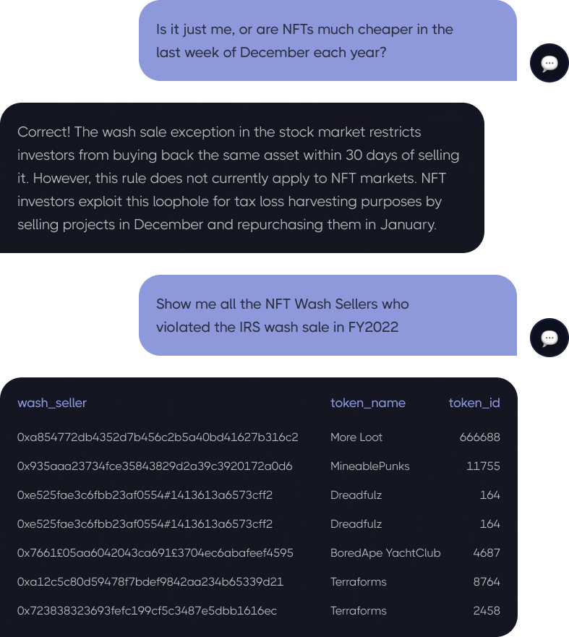Image resolution: width=569 pixels, height=637 pixels.
Task: Click address 0x723838323693fefc199cf5c3487e5dbb1616ec
Action: (147, 610)
